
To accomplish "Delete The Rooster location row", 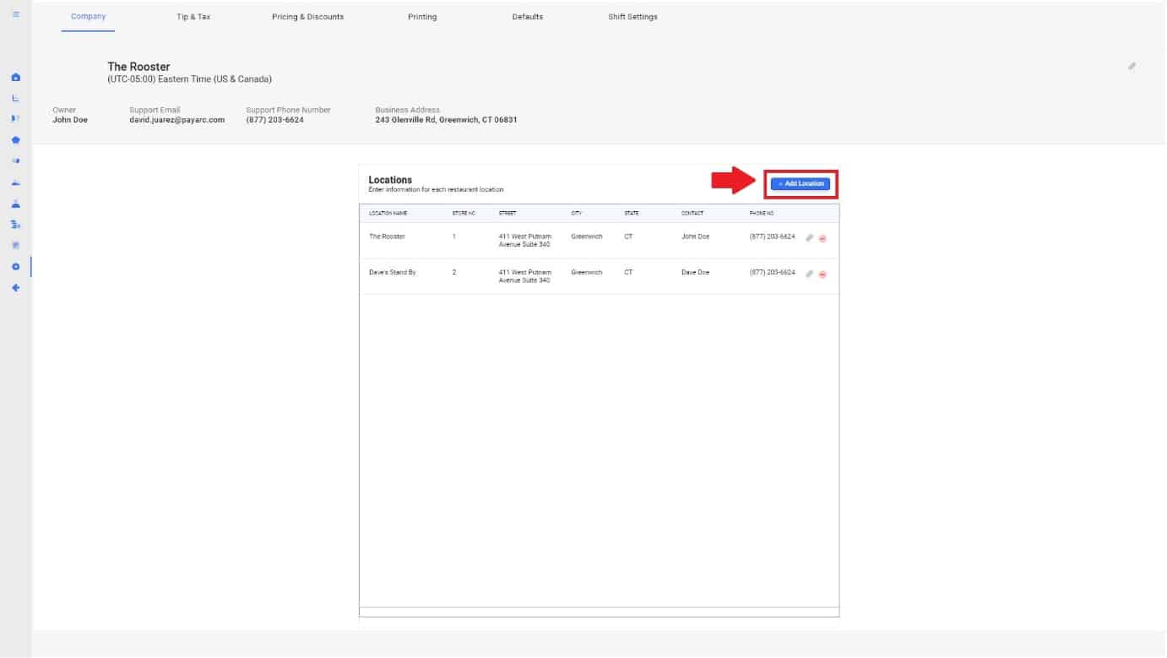I will (x=822, y=238).
